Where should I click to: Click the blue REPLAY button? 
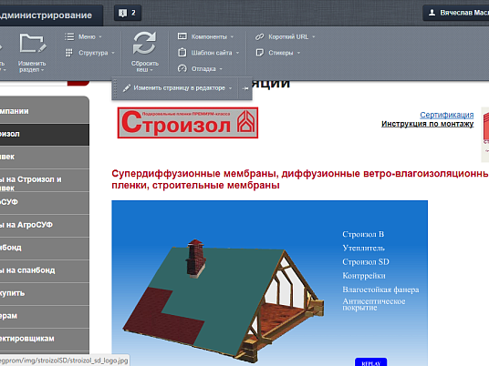(x=370, y=362)
